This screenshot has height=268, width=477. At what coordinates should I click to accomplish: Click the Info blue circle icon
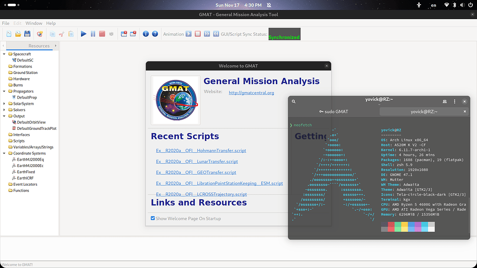pyautogui.click(x=145, y=33)
